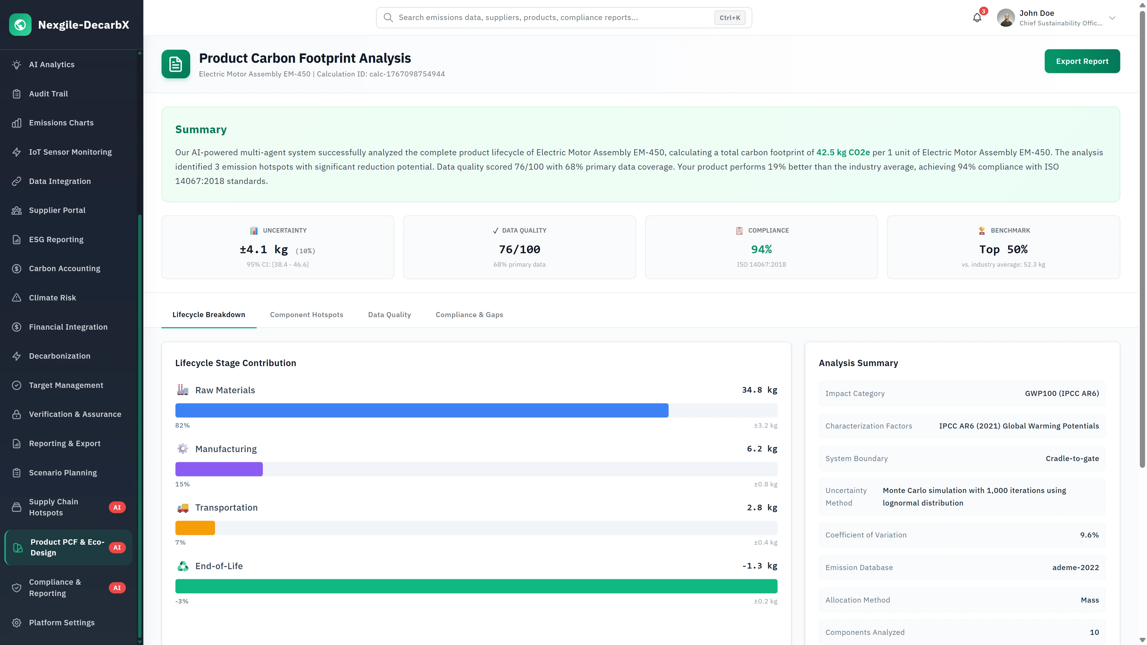Screen dimensions: 1147x645
Task: Open the Supplier Portal panel
Action: (x=57, y=210)
